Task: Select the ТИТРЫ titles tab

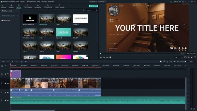Action: point(19,6)
